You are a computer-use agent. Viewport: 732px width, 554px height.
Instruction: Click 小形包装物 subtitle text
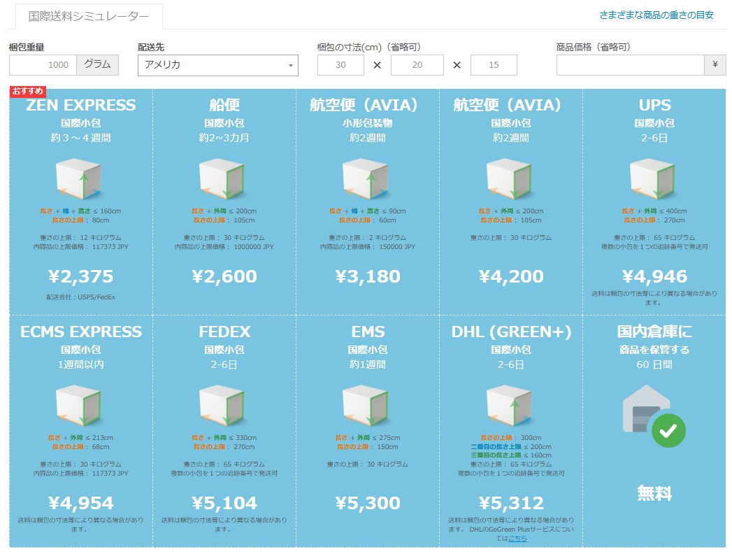(x=368, y=123)
